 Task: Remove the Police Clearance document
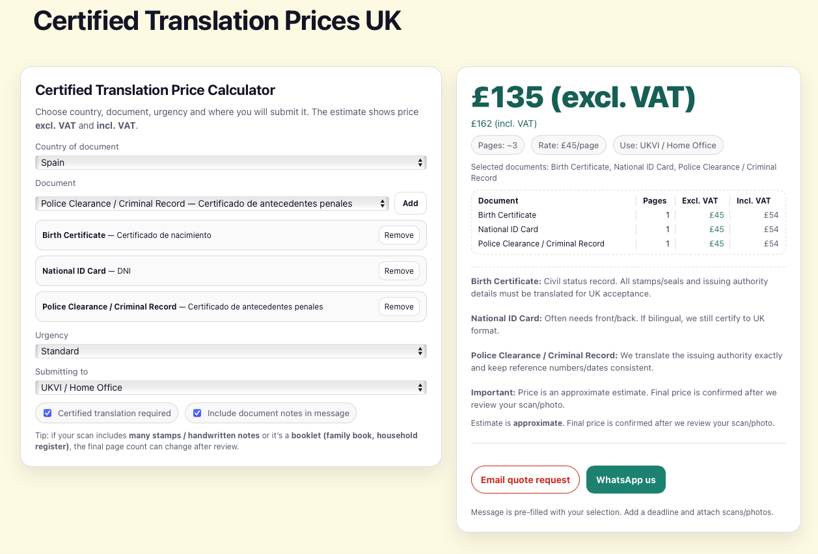[399, 307]
